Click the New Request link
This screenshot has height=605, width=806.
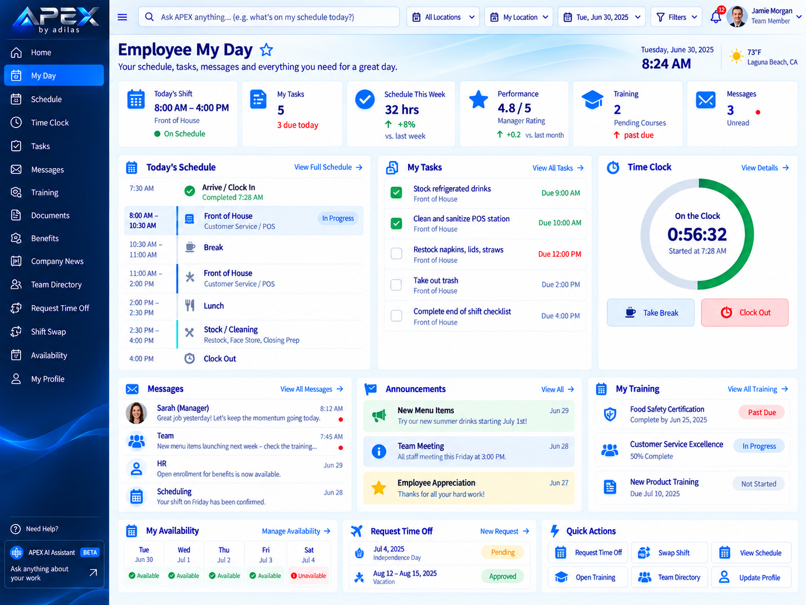pos(505,531)
